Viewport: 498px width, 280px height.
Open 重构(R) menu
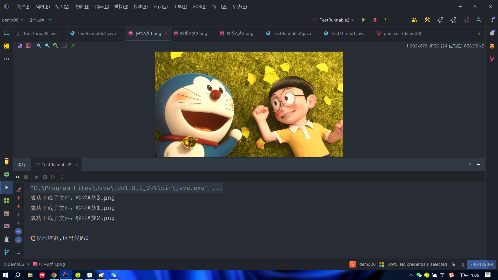coord(121,6)
